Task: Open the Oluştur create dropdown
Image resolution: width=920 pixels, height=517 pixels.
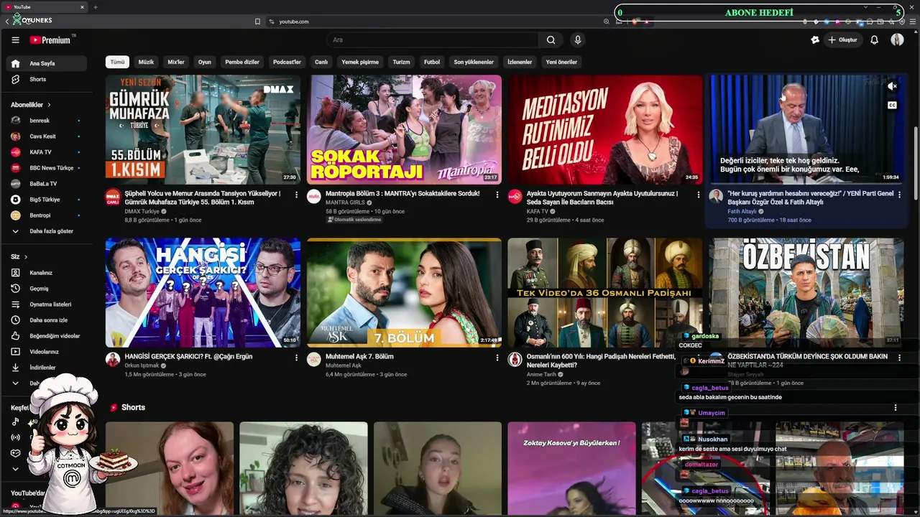Action: pos(842,40)
